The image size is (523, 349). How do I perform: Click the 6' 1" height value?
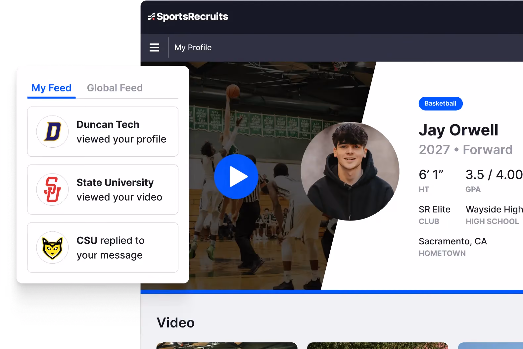[x=431, y=174]
